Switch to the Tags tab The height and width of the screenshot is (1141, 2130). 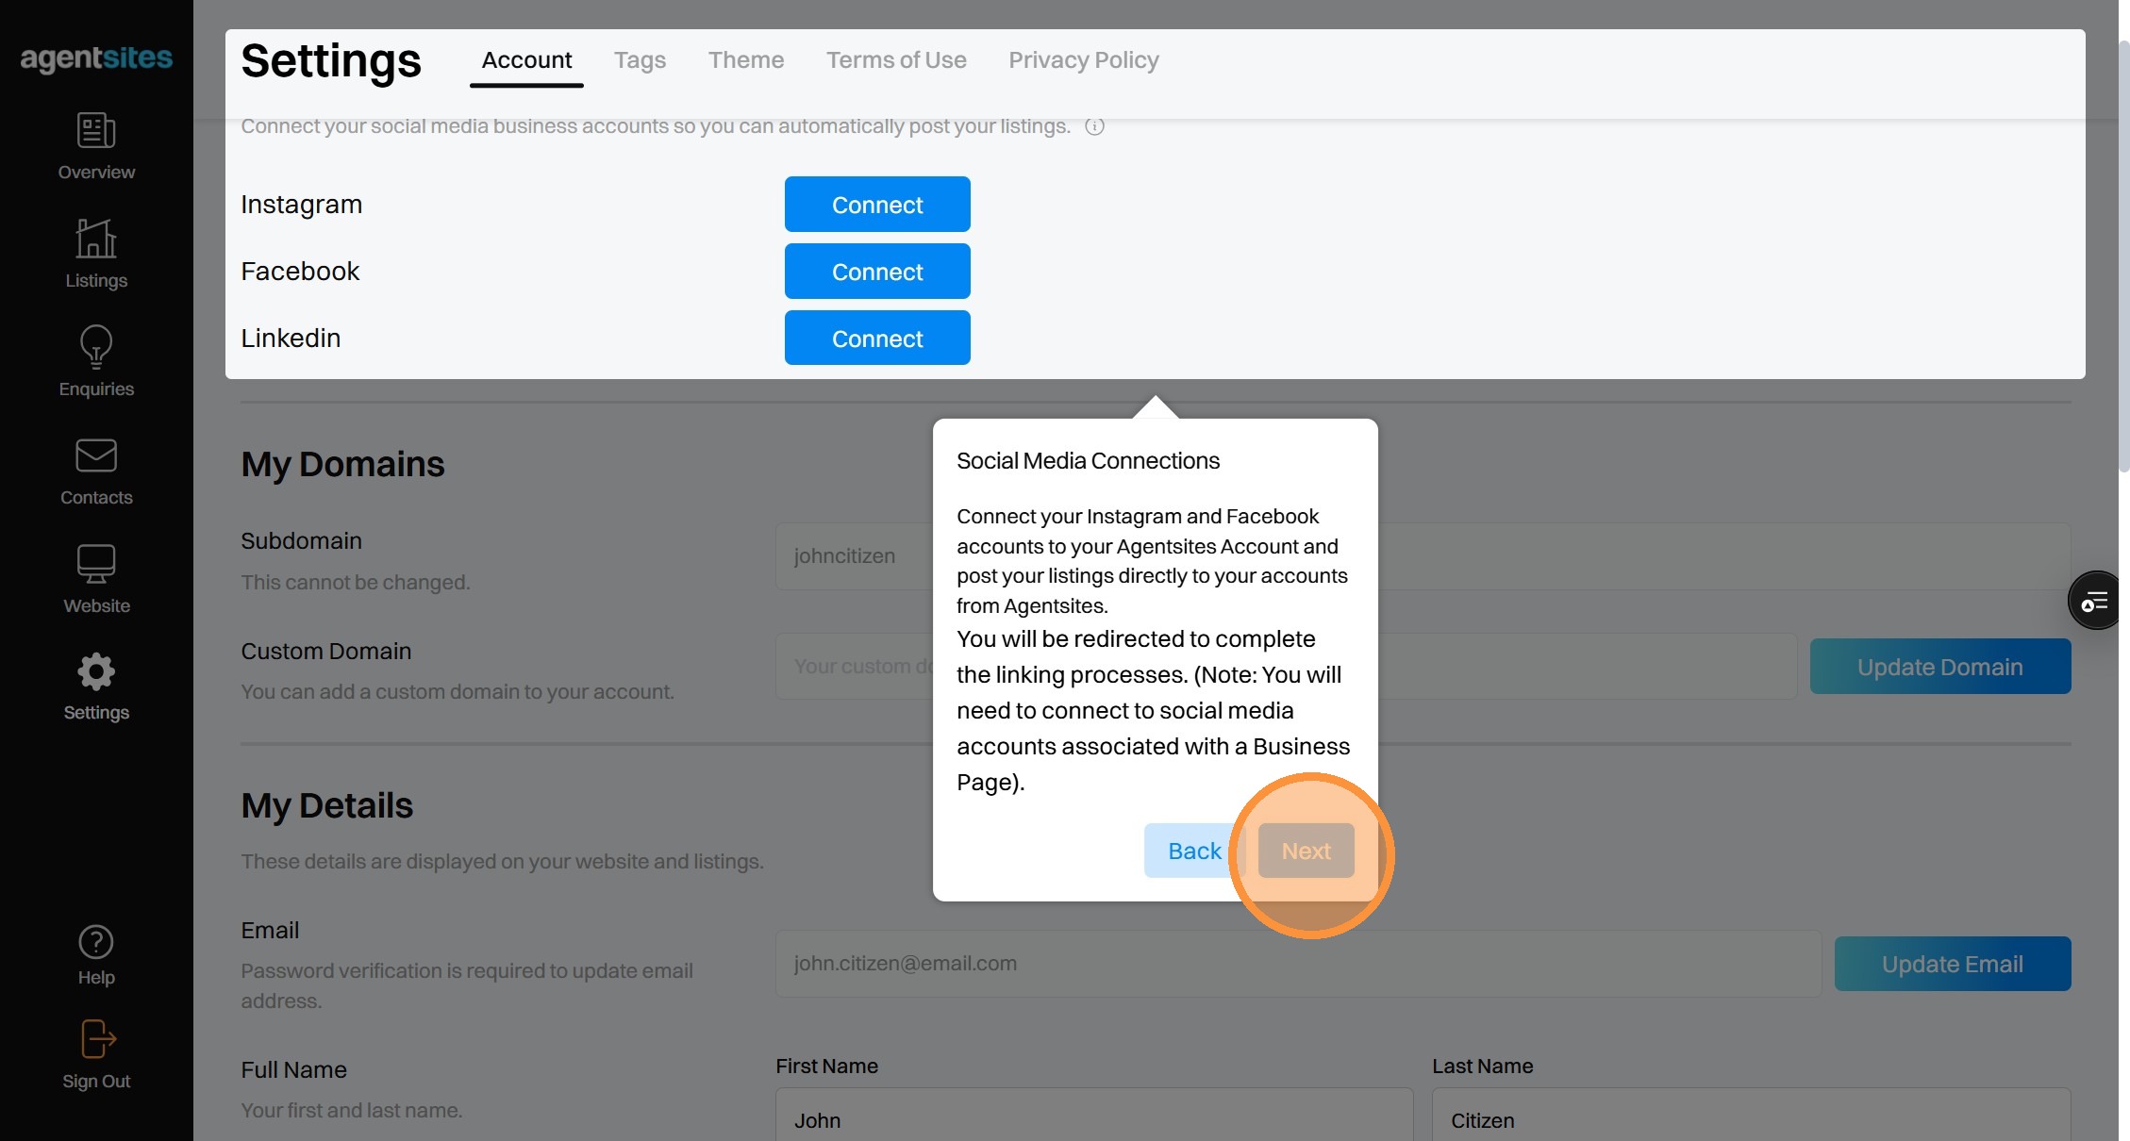(x=640, y=60)
